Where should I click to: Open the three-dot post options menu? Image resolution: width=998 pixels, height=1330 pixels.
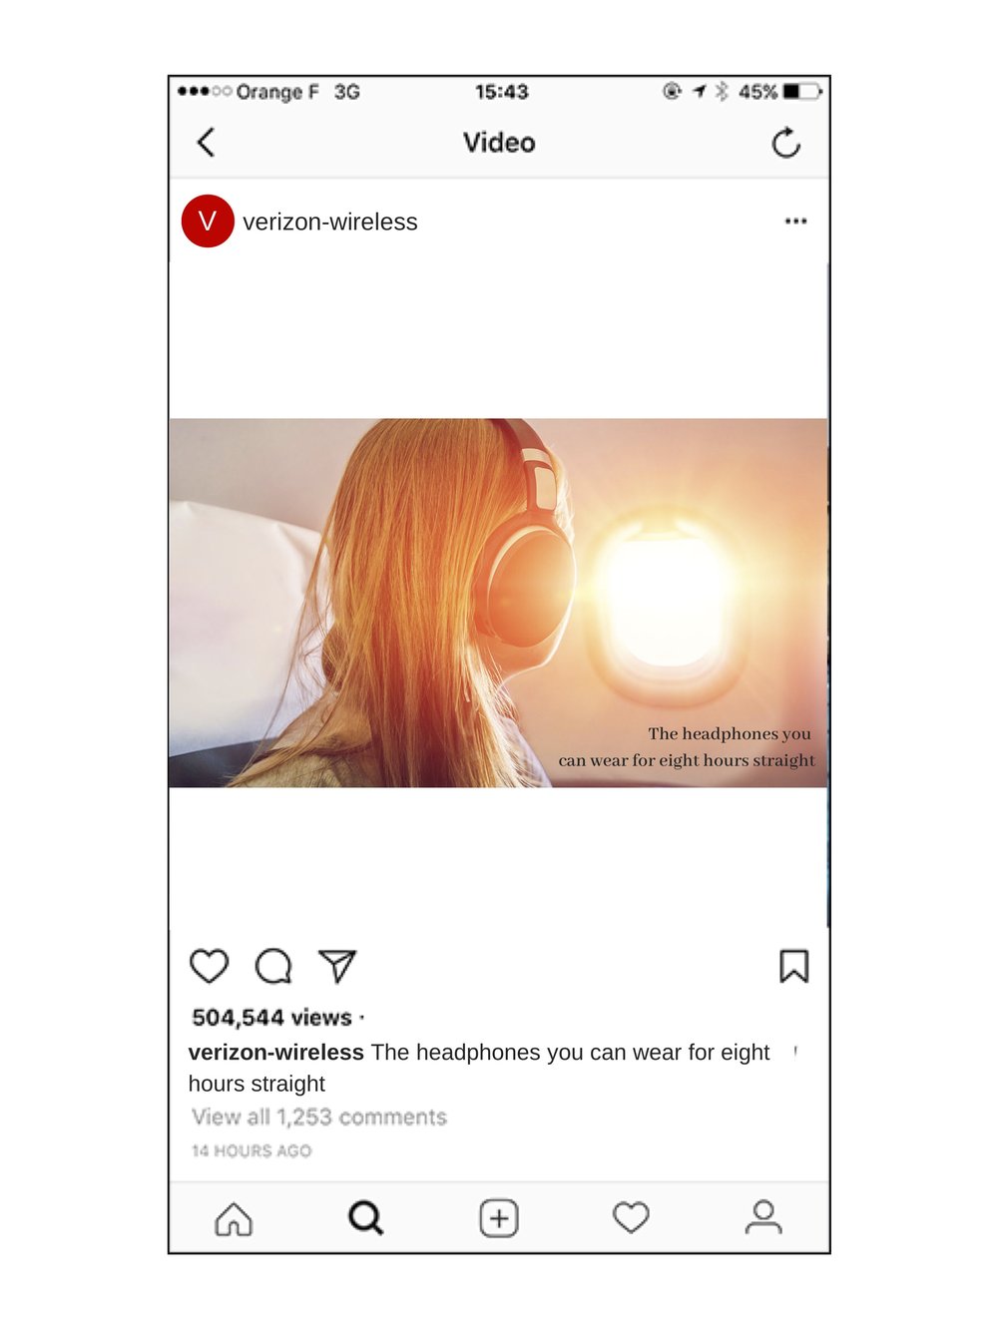tap(795, 222)
